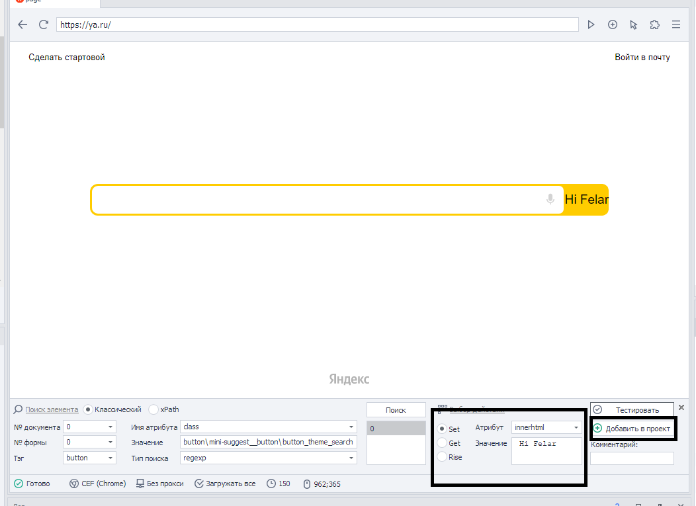This screenshot has height=506, width=696.
Task: Click the magnifier icon beside Поиск элемента
Action: click(x=19, y=409)
